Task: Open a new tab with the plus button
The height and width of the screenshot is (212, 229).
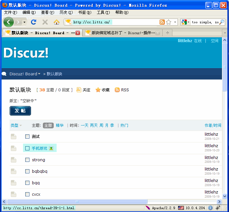Action: coord(168,33)
